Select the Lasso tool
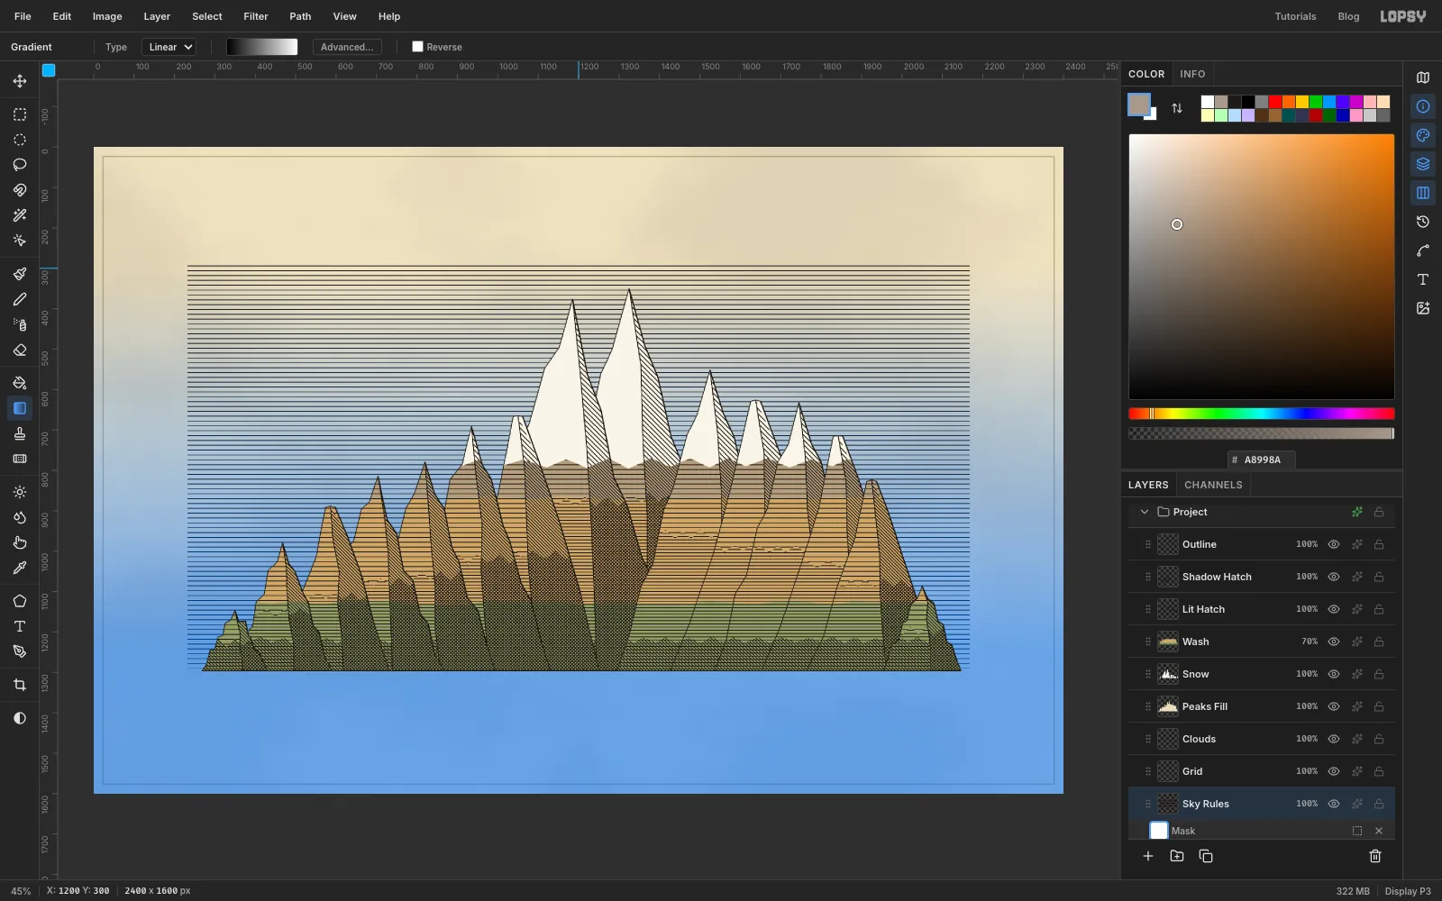Image resolution: width=1442 pixels, height=901 pixels. (20, 165)
